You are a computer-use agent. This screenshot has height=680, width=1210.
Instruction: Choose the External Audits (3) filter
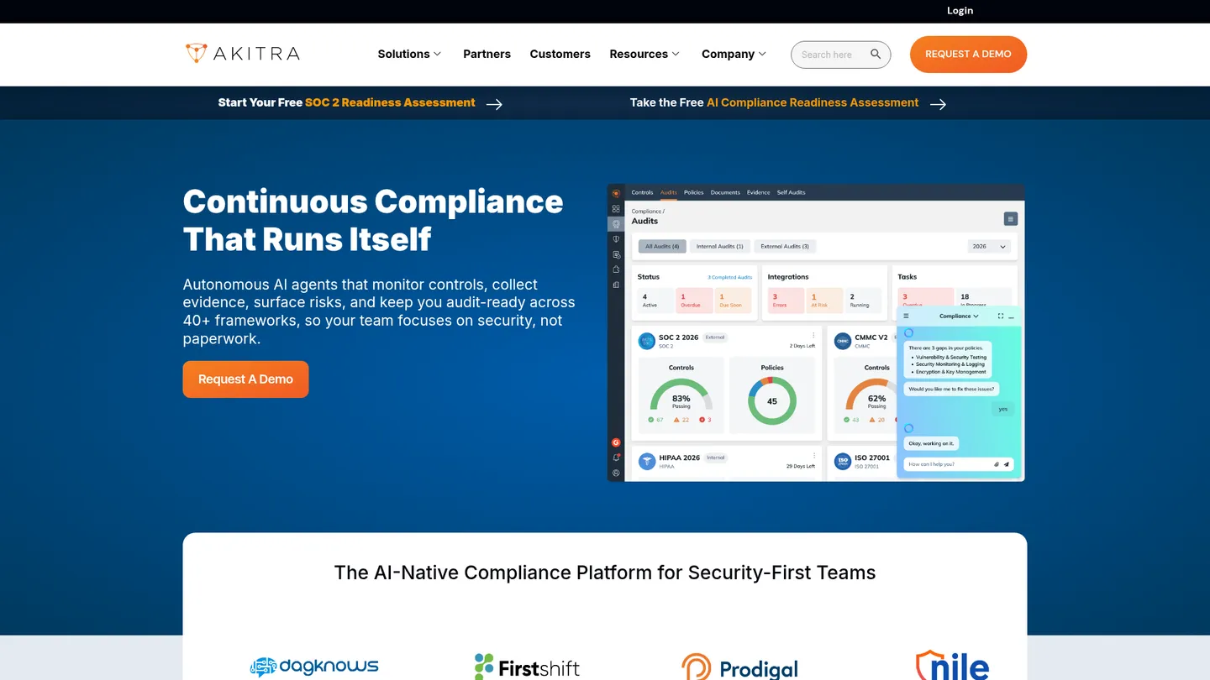pyautogui.click(x=785, y=247)
